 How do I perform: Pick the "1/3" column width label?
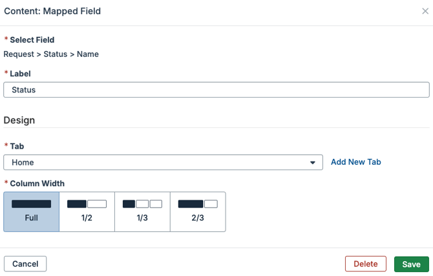pos(142,218)
